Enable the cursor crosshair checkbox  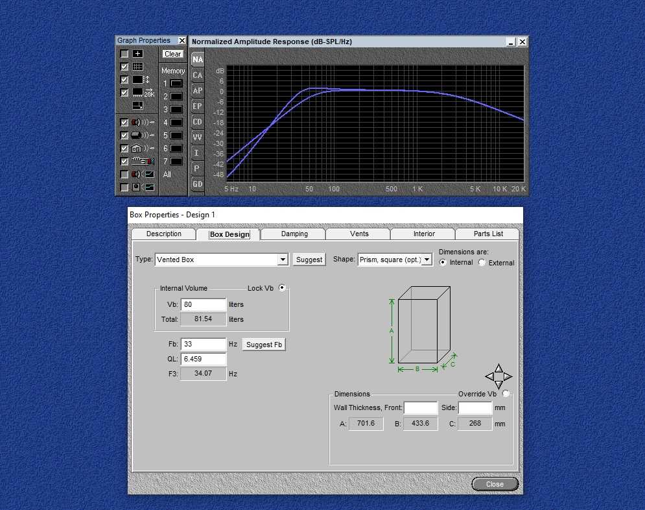coord(124,54)
